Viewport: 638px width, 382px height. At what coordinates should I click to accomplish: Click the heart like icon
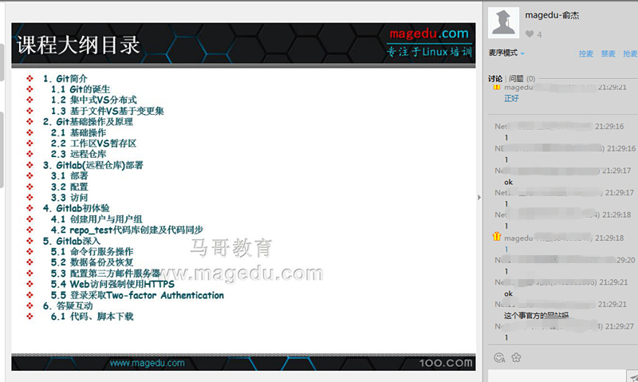[529, 34]
